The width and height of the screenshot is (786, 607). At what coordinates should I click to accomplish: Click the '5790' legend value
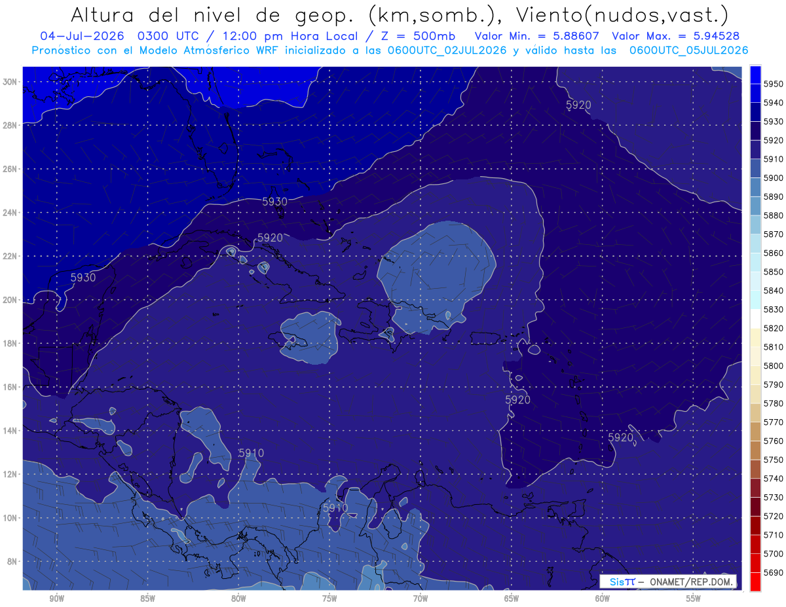point(774,384)
